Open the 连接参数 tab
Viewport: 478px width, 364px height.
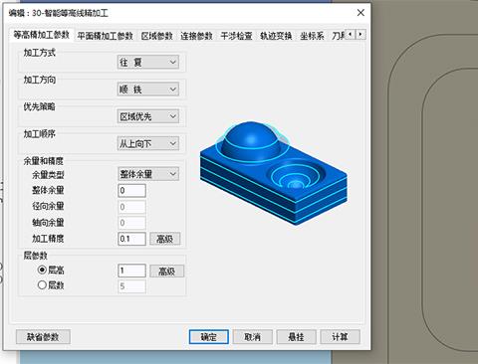click(x=196, y=36)
